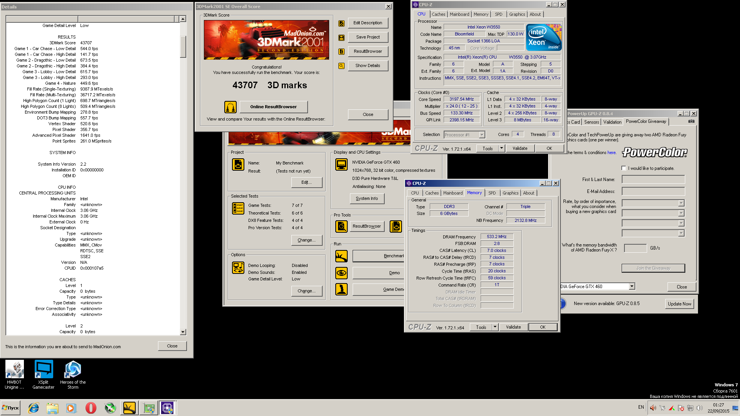Click Change... under Options

click(307, 291)
